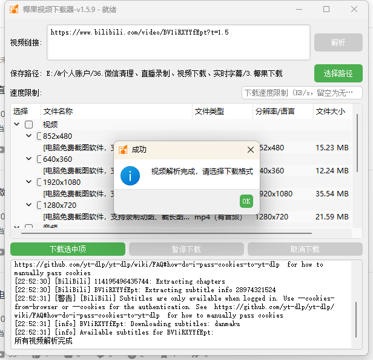Viewport: 373px width, 360px height.
Task: Check the 852x480 resolution checkbox
Action: [x=39, y=136]
